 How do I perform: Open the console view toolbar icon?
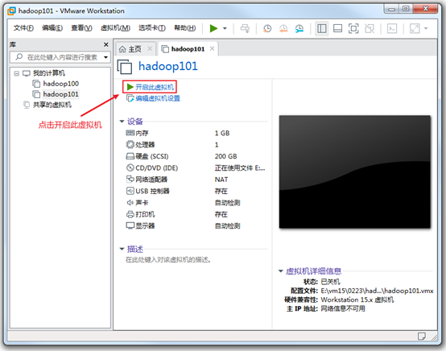(x=392, y=28)
